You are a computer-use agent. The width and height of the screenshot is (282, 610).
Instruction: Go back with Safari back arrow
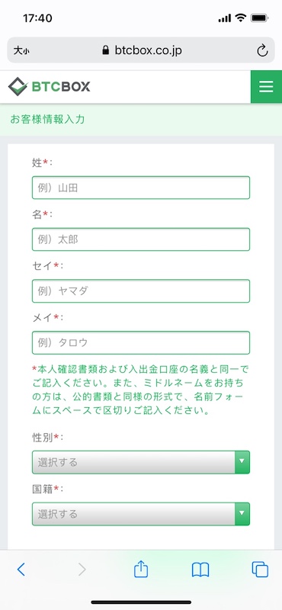pyautogui.click(x=21, y=570)
